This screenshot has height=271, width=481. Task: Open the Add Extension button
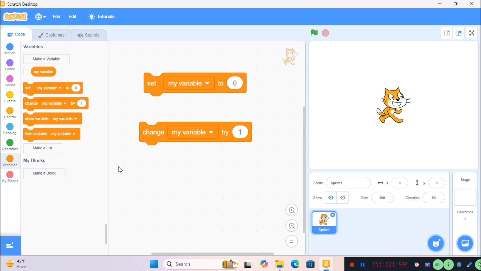[x=10, y=245]
